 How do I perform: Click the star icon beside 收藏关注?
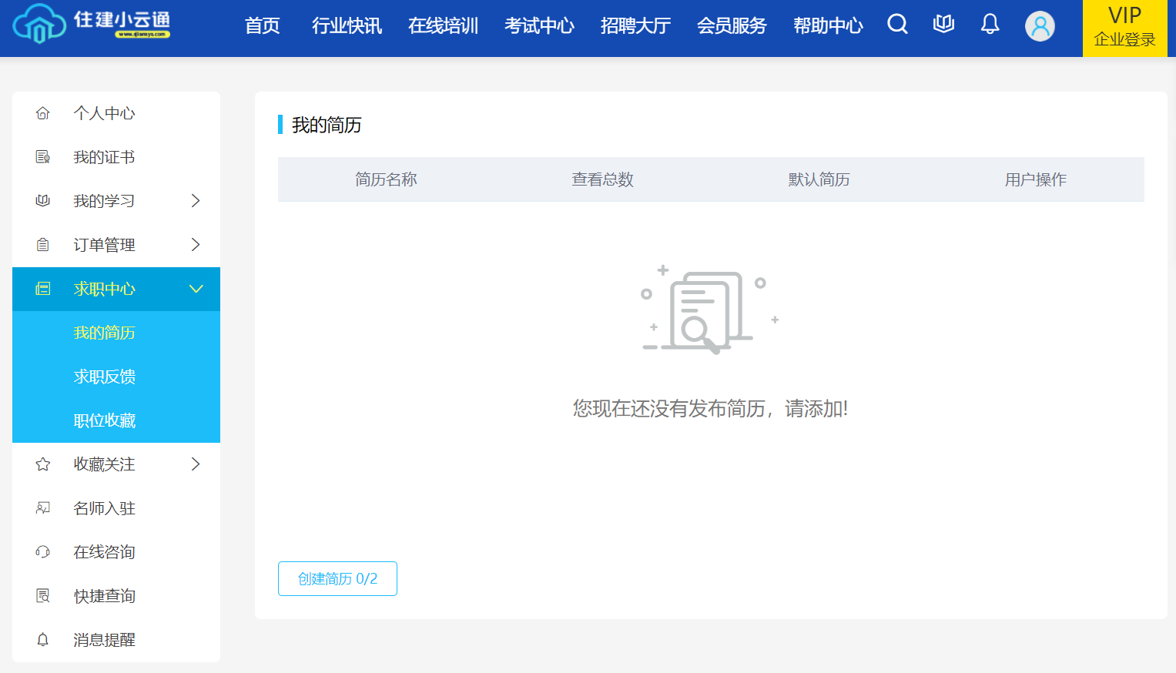coord(43,464)
